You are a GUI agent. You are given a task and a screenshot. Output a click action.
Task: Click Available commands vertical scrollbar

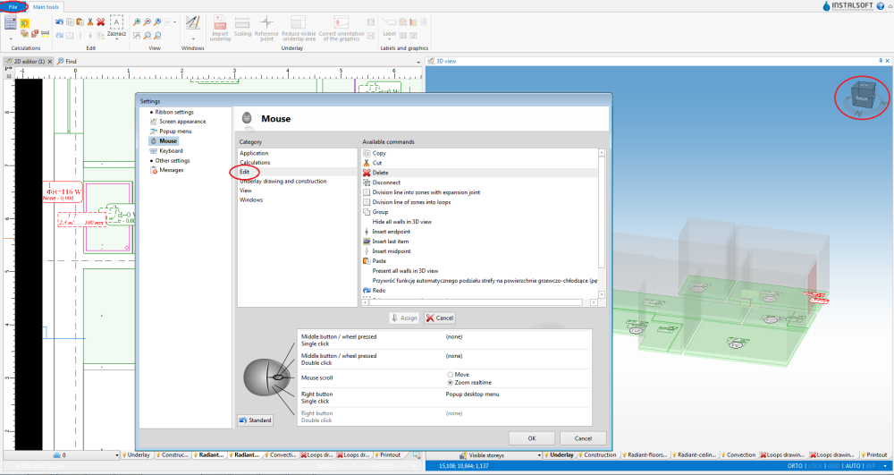pyautogui.click(x=602, y=223)
